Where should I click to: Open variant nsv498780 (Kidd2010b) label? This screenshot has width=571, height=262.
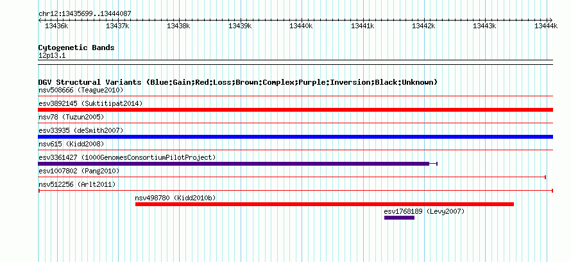click(176, 198)
